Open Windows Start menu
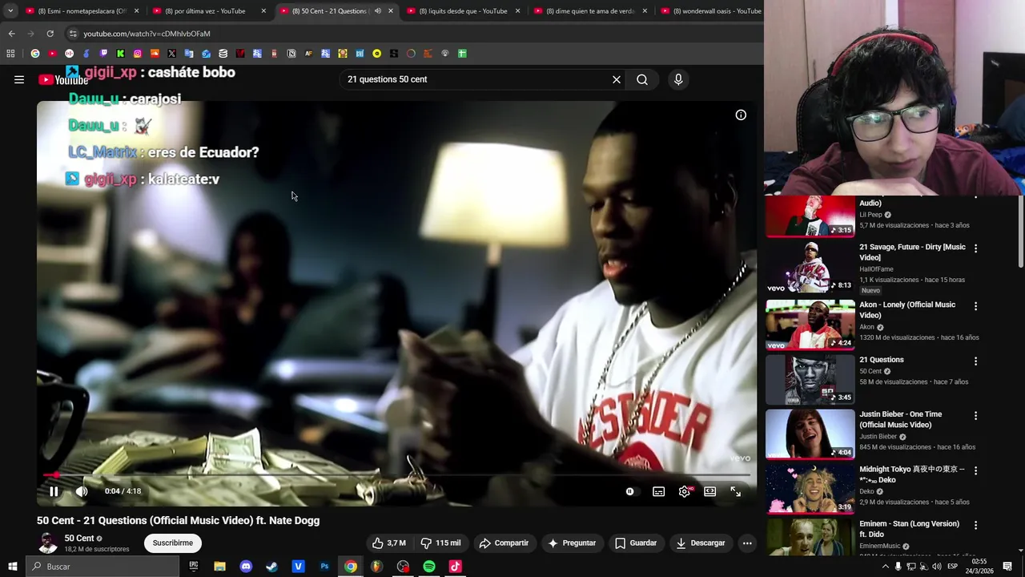 coord(12,567)
